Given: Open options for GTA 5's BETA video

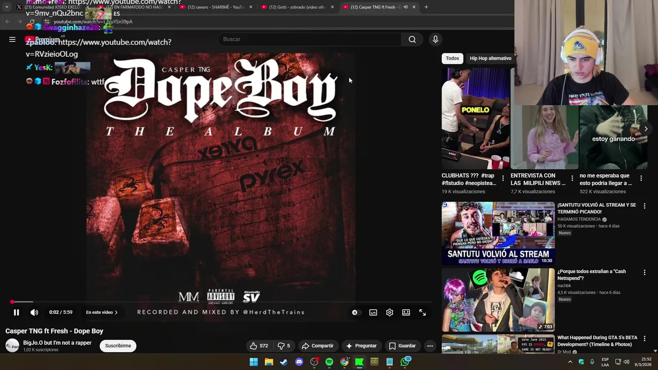Looking at the screenshot, I should click(x=644, y=338).
